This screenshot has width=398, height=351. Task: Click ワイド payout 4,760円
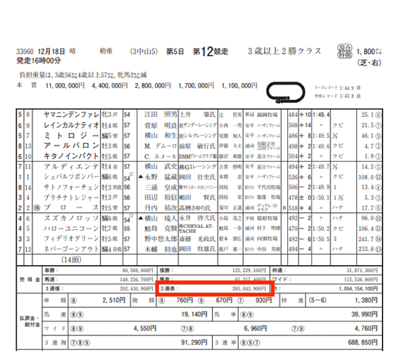(x=366, y=329)
